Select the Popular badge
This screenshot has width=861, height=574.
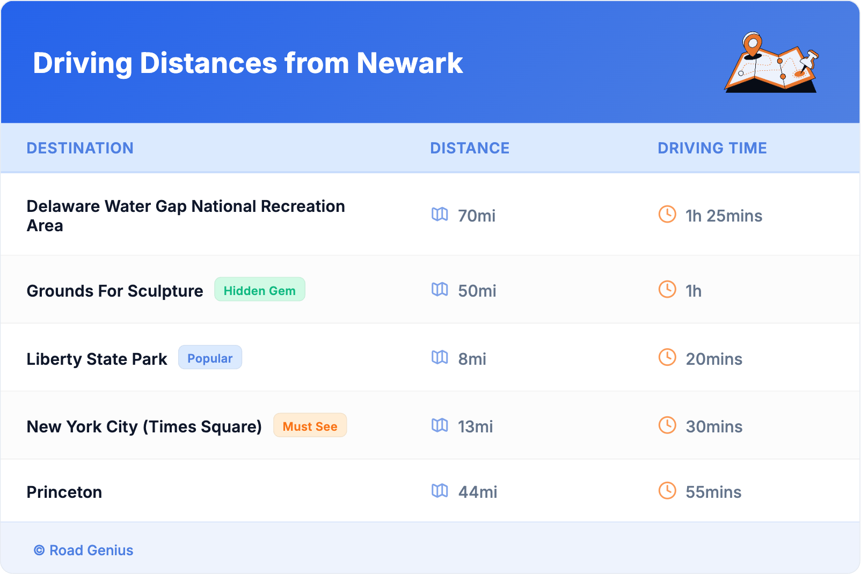coord(210,358)
